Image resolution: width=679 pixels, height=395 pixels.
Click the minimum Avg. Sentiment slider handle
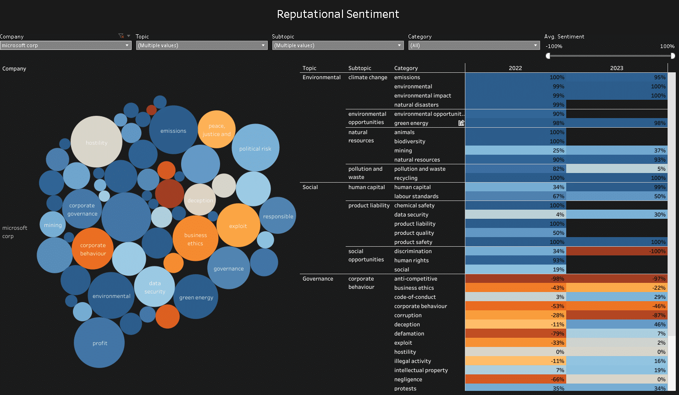pyautogui.click(x=548, y=56)
